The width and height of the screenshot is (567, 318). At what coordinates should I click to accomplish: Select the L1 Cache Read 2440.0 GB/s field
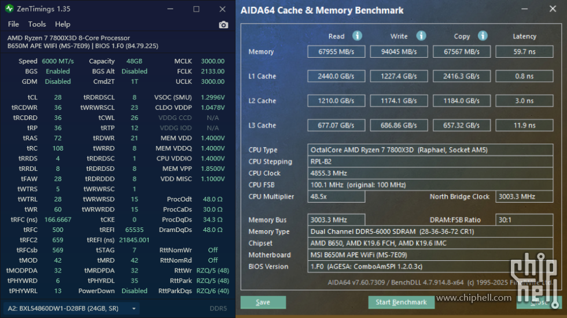click(x=336, y=76)
